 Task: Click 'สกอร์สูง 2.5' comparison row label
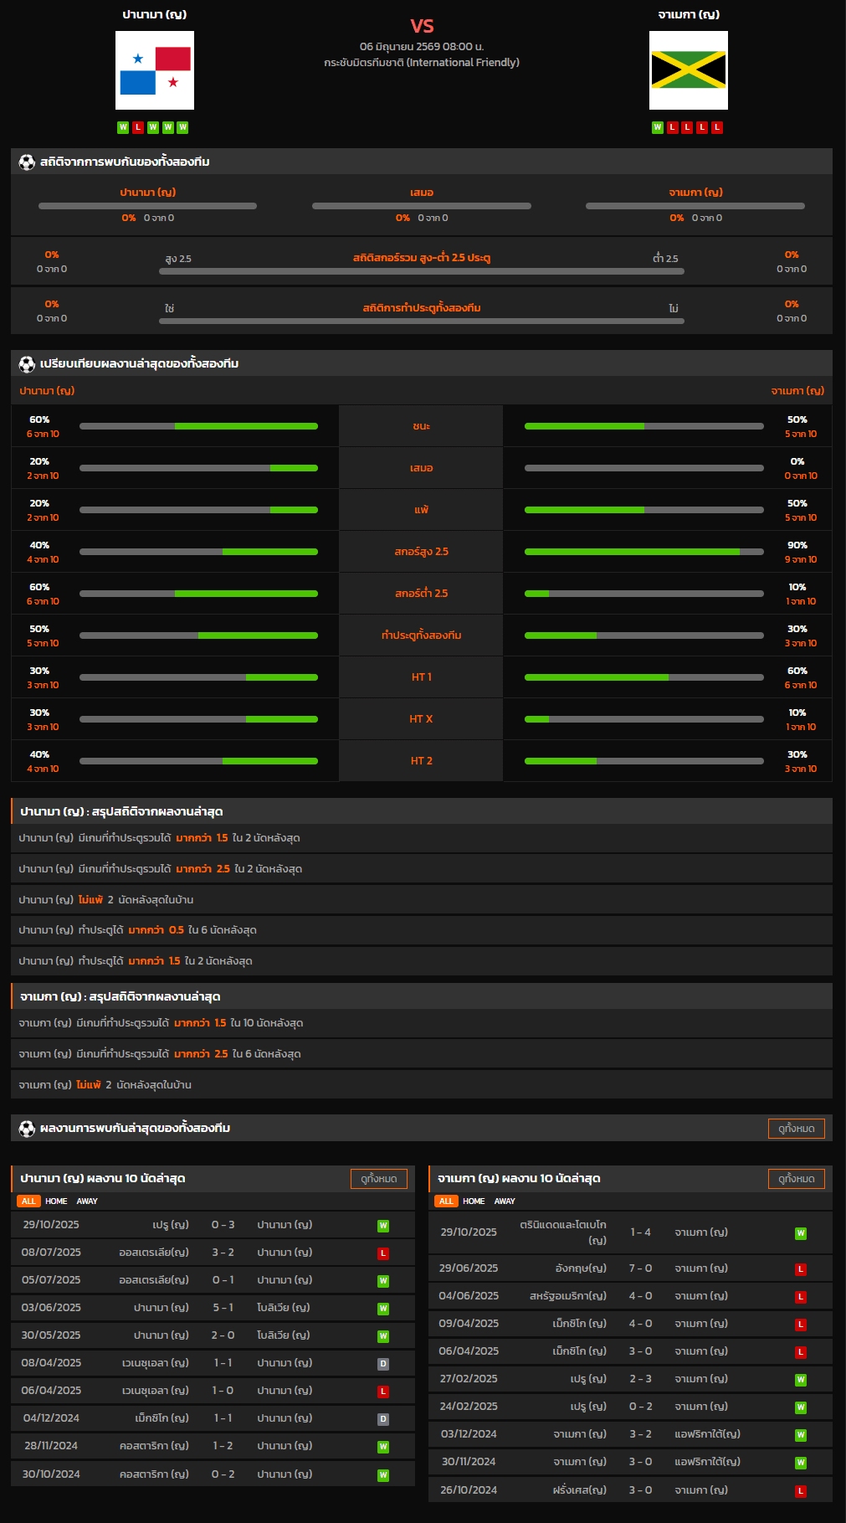(422, 552)
